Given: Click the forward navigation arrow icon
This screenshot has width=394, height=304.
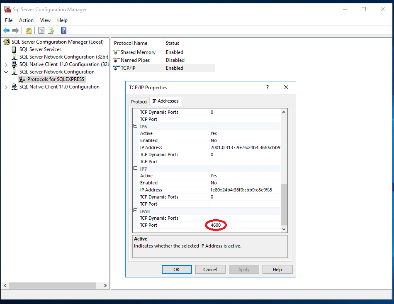Looking at the screenshot, I should tap(15, 30).
